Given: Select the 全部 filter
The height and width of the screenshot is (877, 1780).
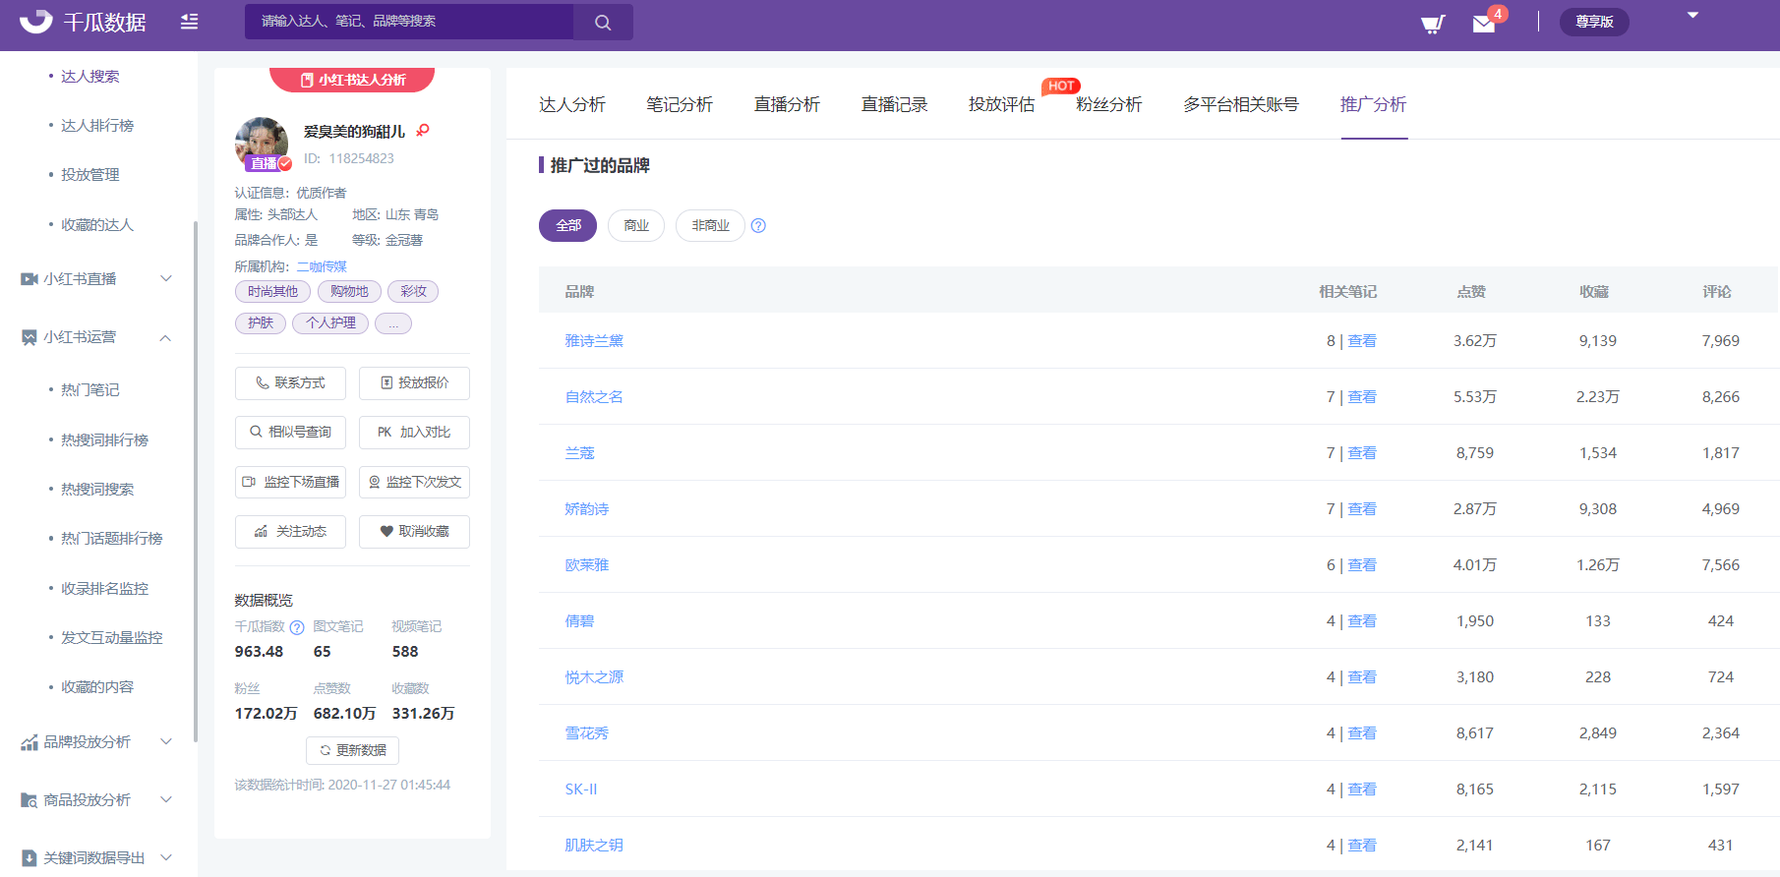Looking at the screenshot, I should 567,225.
